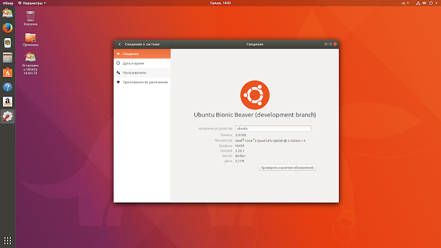Minimize the settings window

326,44
